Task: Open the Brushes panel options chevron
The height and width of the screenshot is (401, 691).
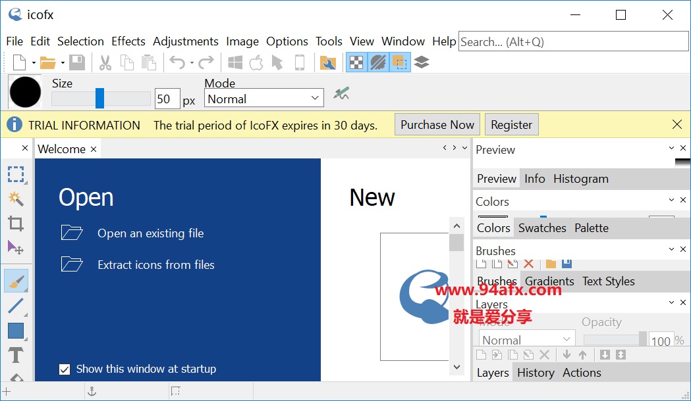Action: (671, 249)
